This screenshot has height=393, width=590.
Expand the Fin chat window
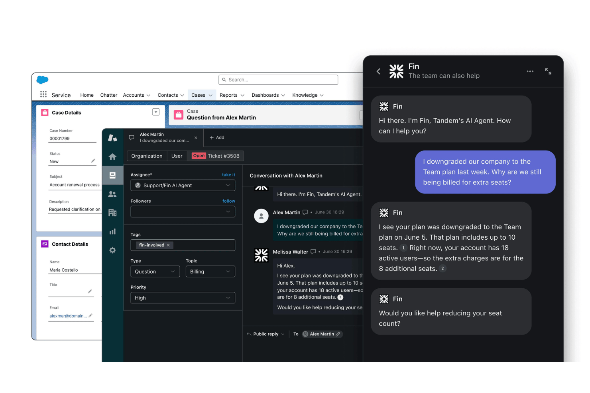coord(548,71)
